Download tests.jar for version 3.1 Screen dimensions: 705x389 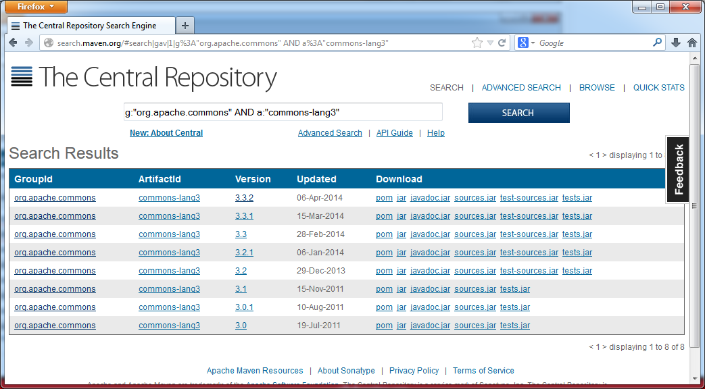pyautogui.click(x=515, y=289)
